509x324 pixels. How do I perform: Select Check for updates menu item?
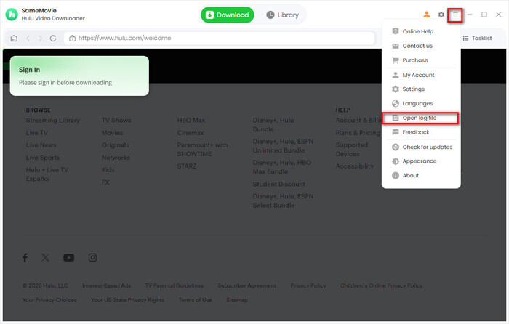tap(421, 147)
